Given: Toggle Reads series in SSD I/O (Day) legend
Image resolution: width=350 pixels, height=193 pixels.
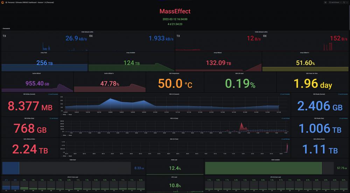Looking at the screenshot, I should click(69, 135).
